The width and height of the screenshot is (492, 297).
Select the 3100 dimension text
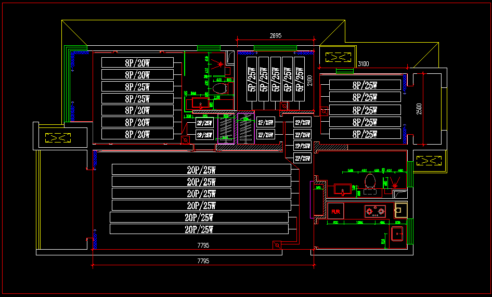pos(364,64)
